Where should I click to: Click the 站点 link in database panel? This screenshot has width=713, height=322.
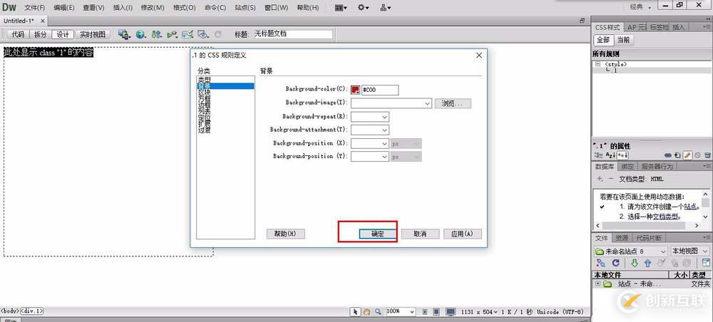pyautogui.click(x=689, y=206)
